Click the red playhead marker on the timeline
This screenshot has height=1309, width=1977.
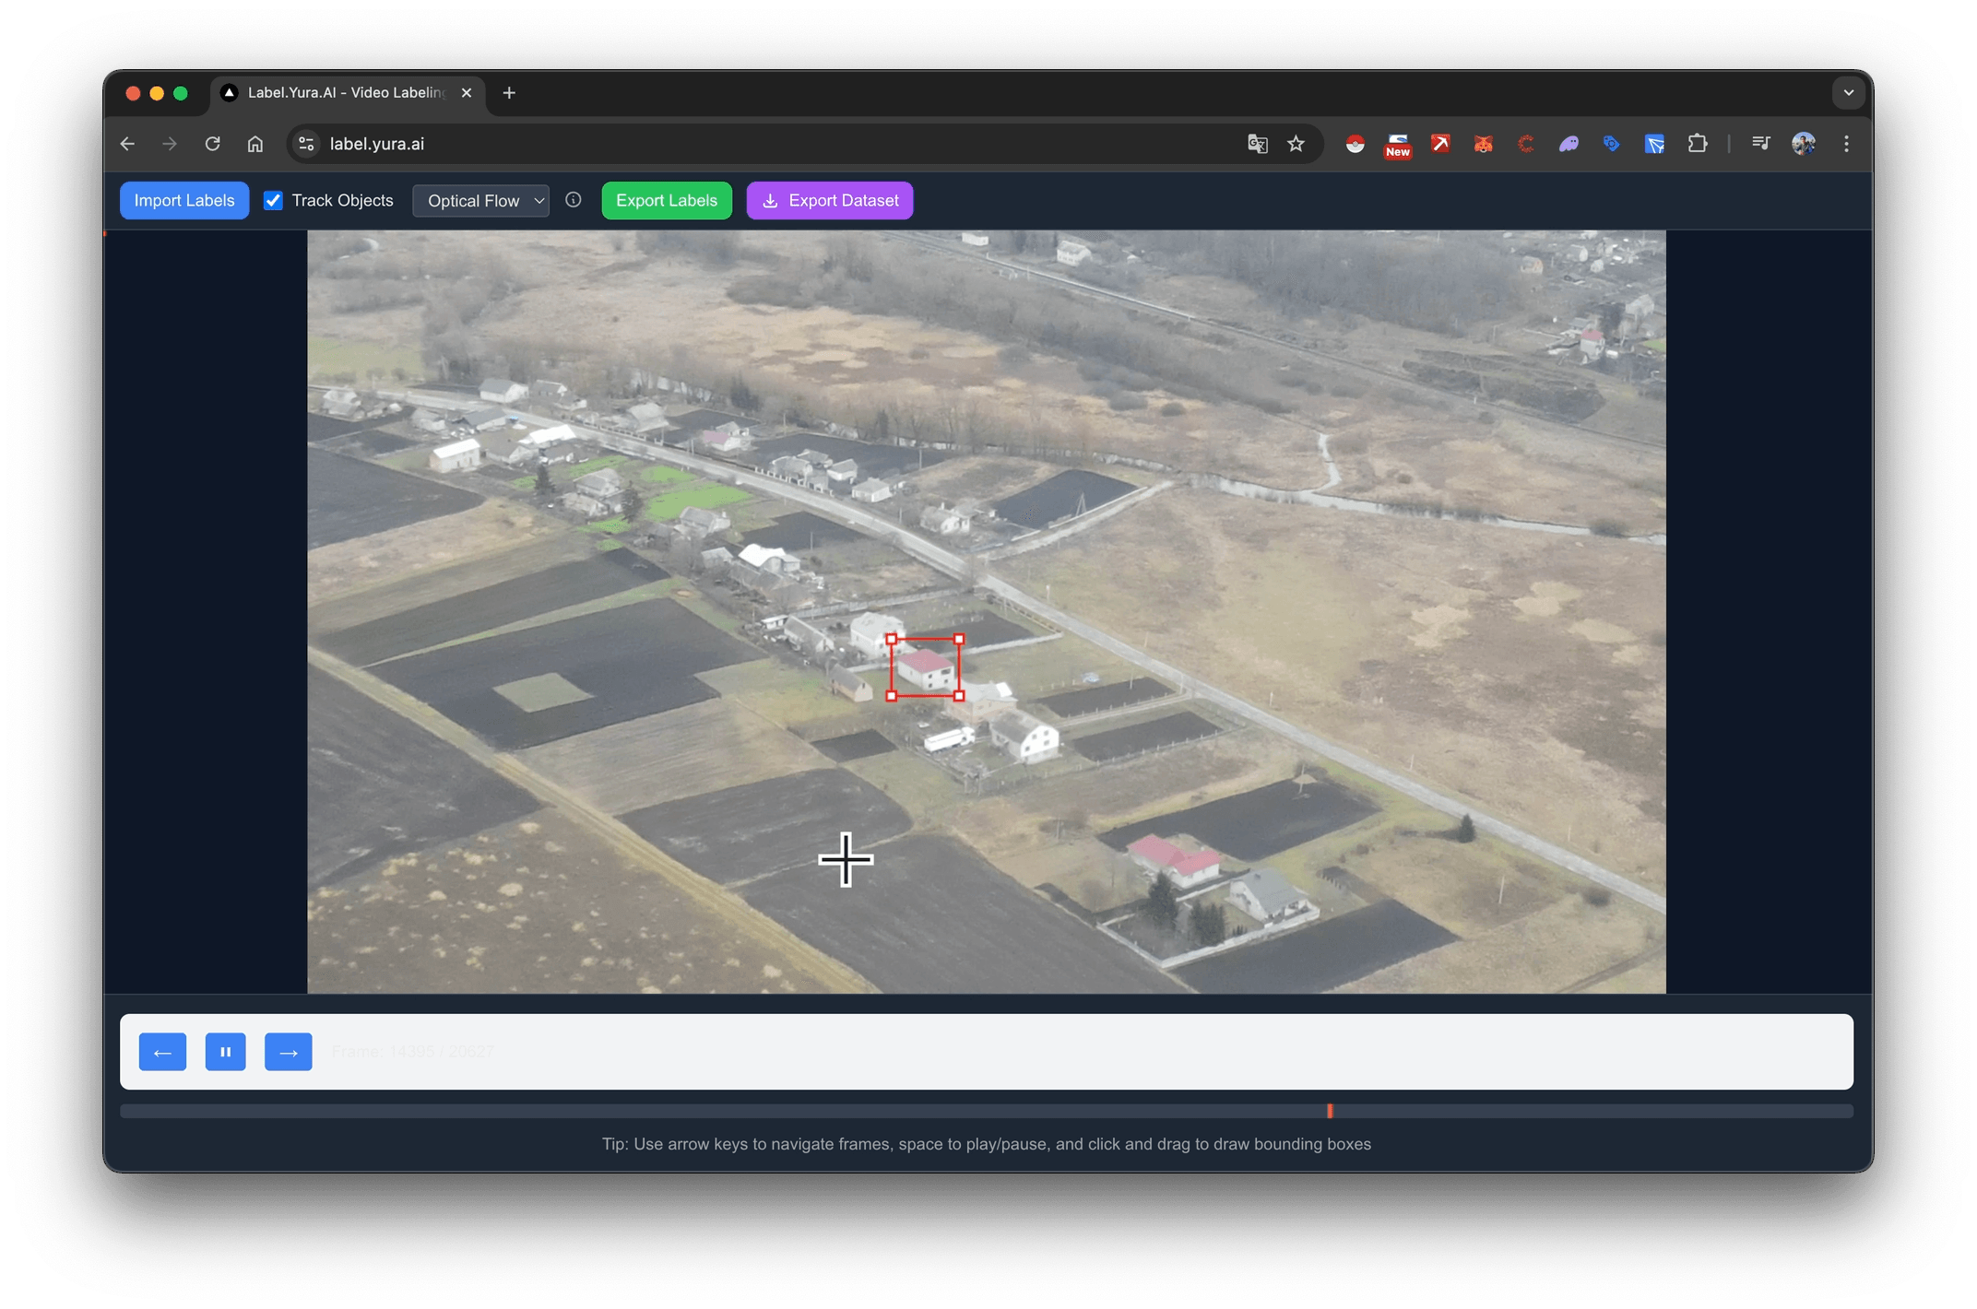tap(1329, 1111)
